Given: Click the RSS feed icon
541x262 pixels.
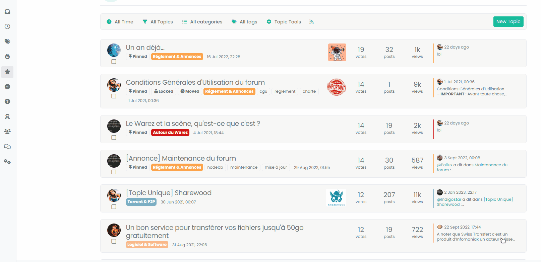Looking at the screenshot, I should pyautogui.click(x=311, y=22).
